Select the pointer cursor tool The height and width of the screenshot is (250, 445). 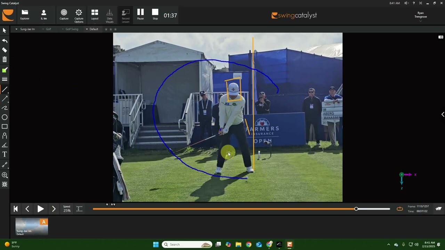(5, 31)
